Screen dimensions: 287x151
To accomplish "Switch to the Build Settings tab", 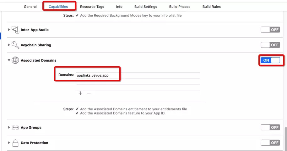I will point(146,7).
